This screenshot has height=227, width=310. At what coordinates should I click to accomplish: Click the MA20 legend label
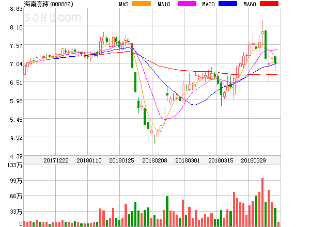click(x=208, y=4)
